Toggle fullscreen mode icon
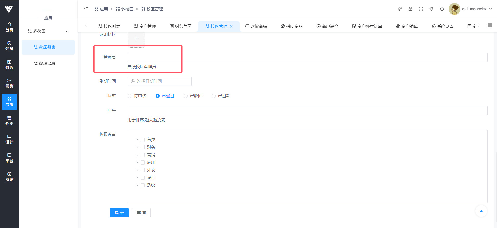The image size is (497, 228). [421, 9]
